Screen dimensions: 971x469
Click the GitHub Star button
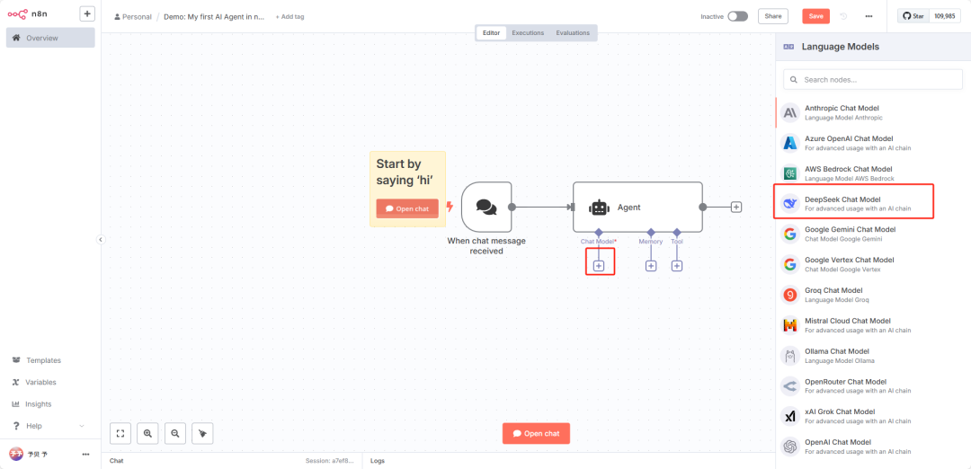click(913, 16)
